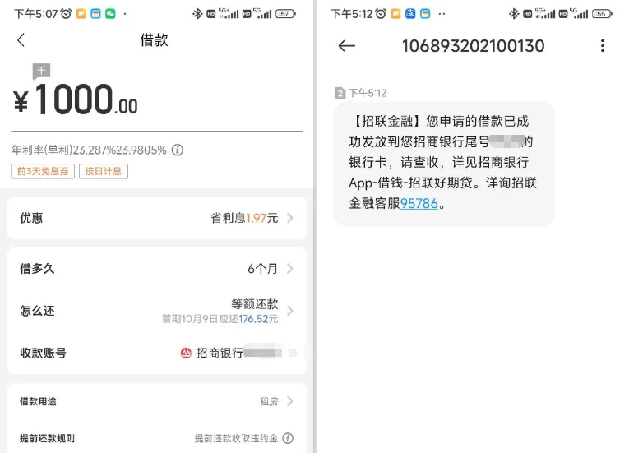
Task: Tap message timestamp 下午5:12
Action: tap(368, 93)
